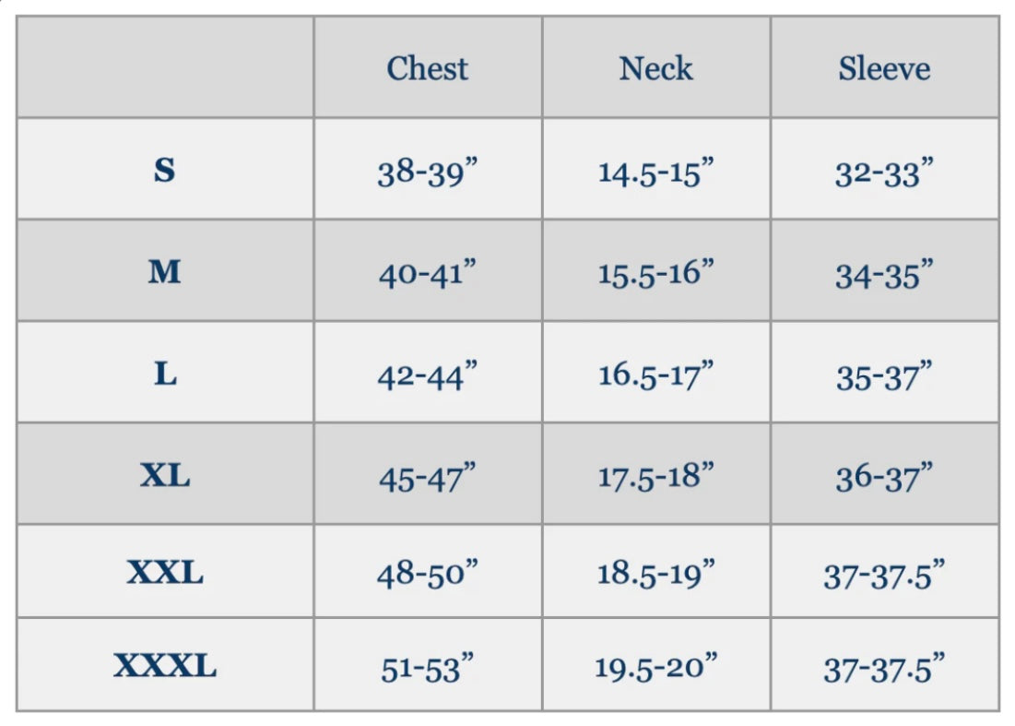Click the 51-53" chest measurement cell

point(427,667)
